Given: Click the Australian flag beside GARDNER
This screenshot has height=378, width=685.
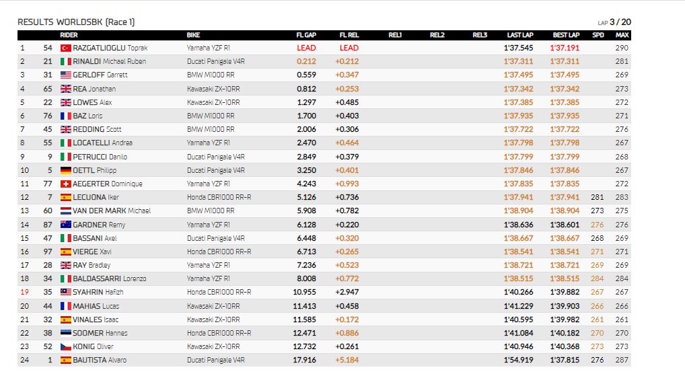Looking at the screenshot, I should pos(65,225).
